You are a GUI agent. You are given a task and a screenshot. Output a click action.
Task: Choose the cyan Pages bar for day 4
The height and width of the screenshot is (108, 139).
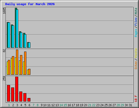pos(21,40)
